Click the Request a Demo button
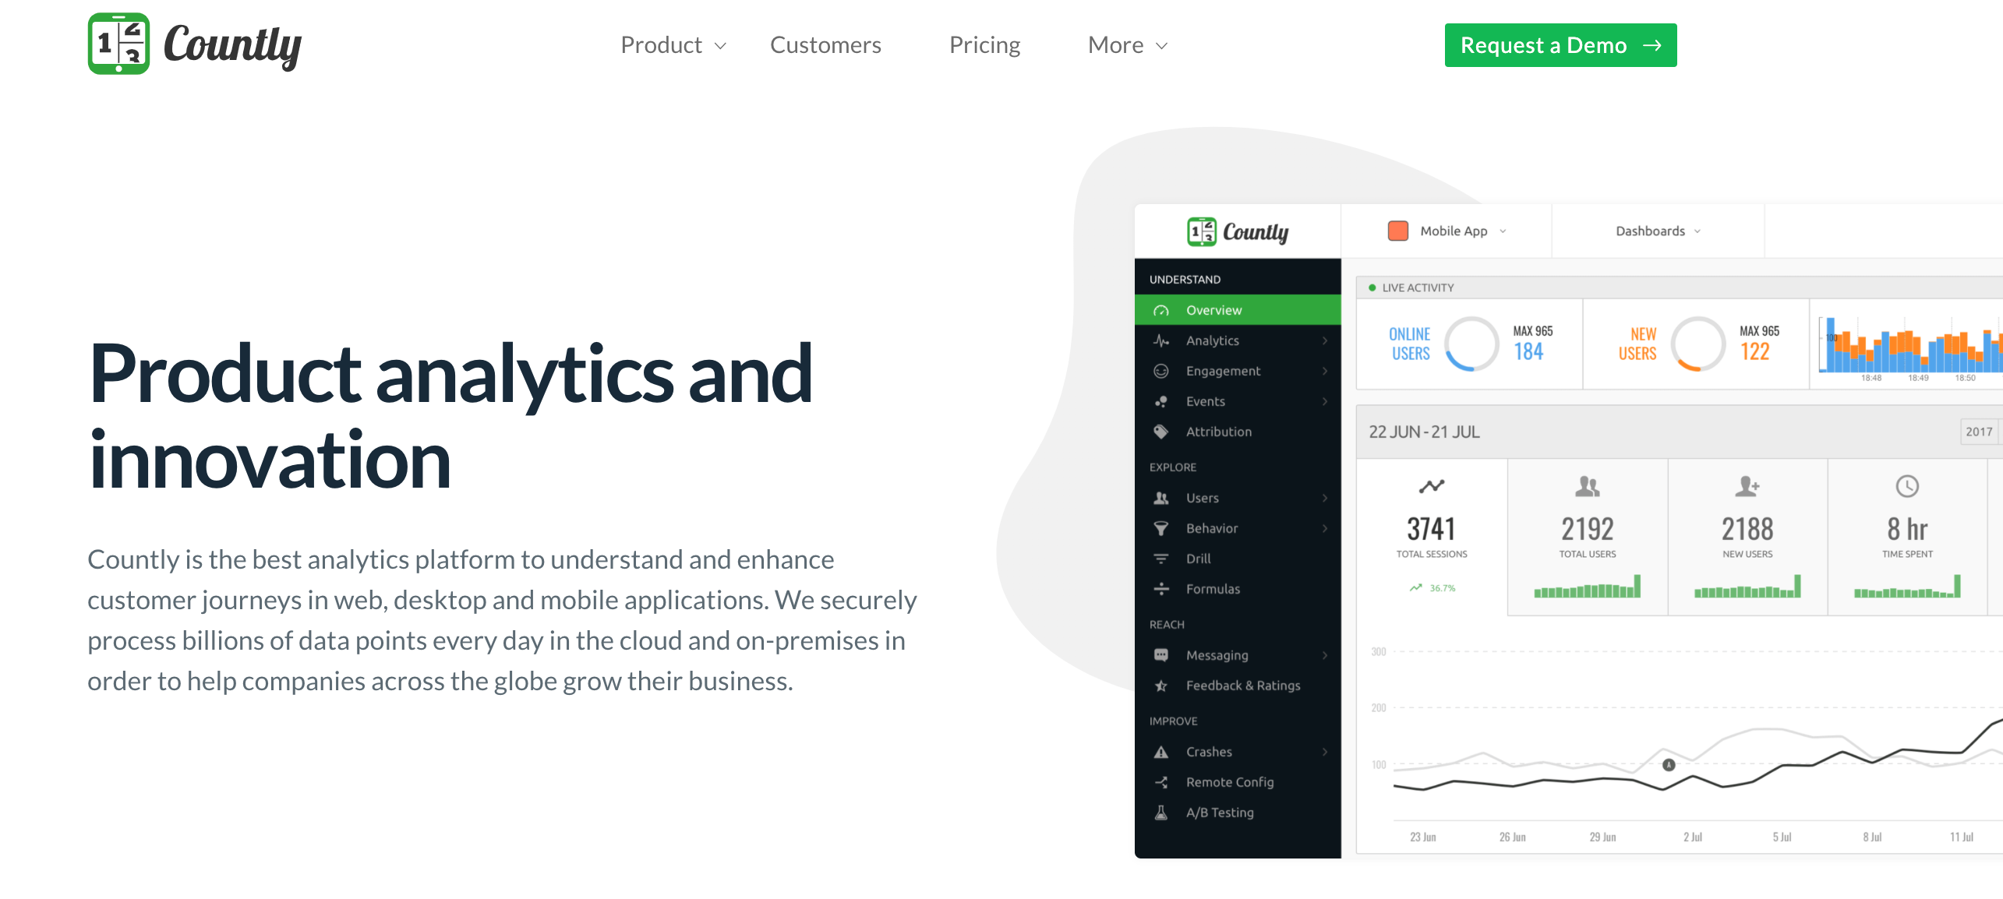Image resolution: width=2003 pixels, height=899 pixels. pyautogui.click(x=1559, y=44)
